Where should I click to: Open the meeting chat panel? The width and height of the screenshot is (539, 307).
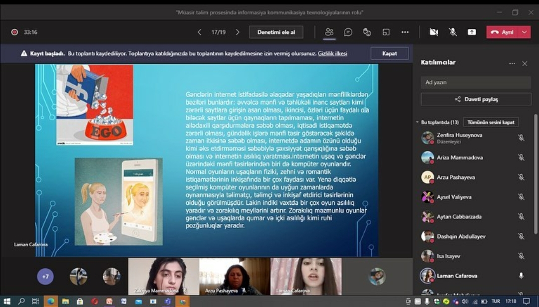pos(348,32)
